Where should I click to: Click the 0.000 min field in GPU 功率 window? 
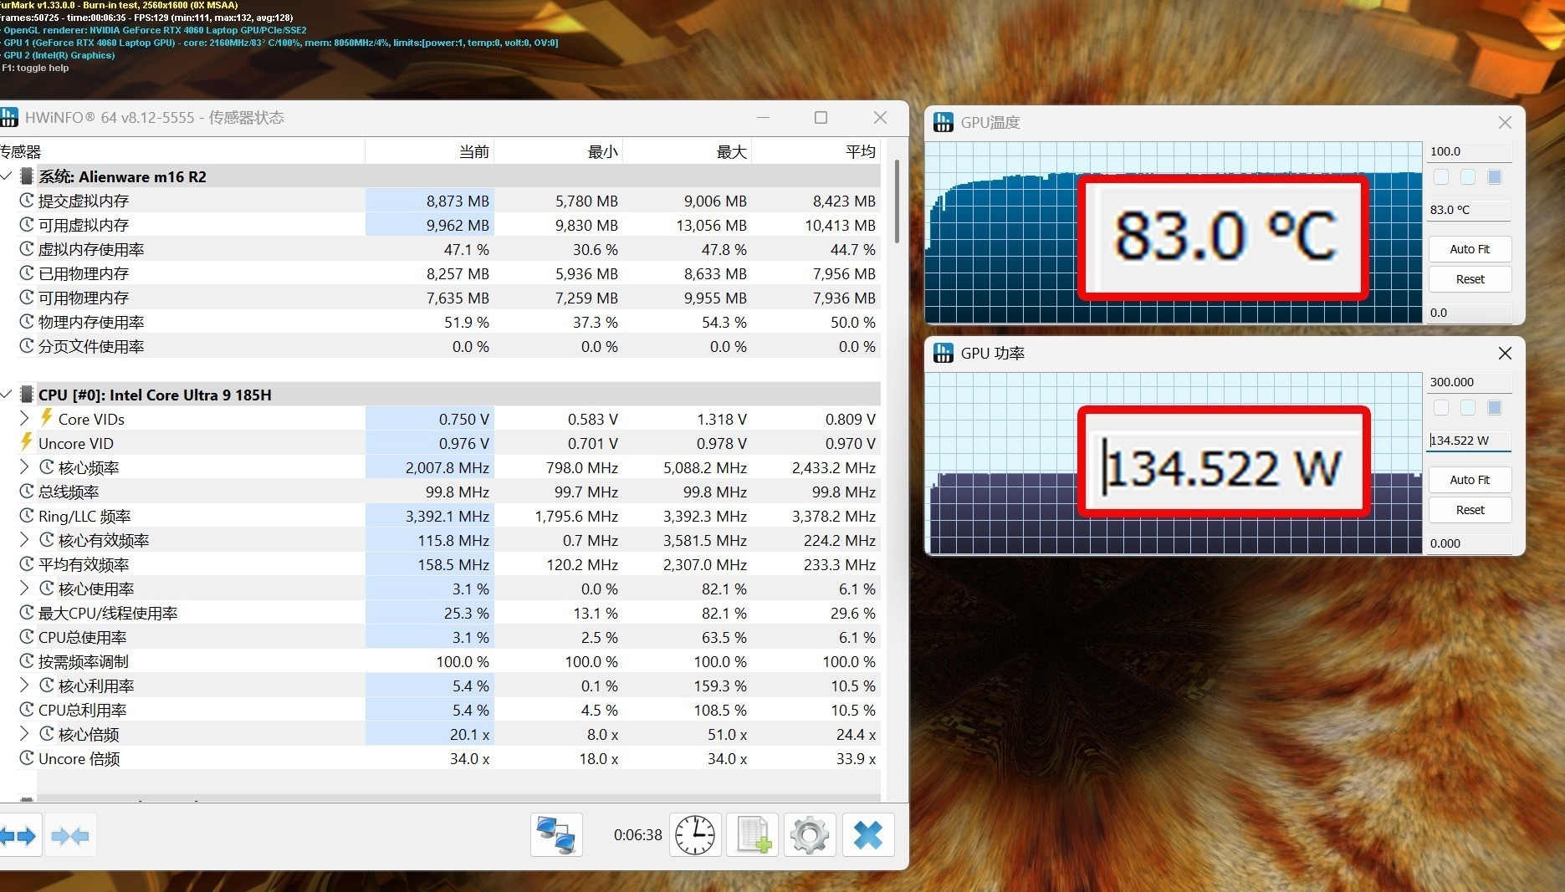(1469, 543)
